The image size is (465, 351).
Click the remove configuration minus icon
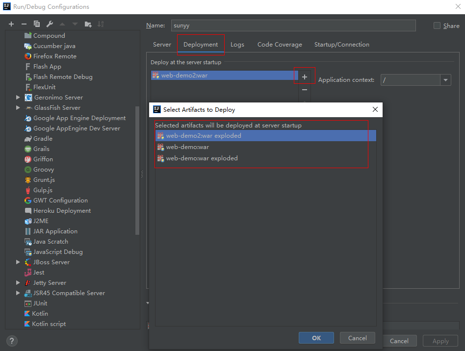24,24
